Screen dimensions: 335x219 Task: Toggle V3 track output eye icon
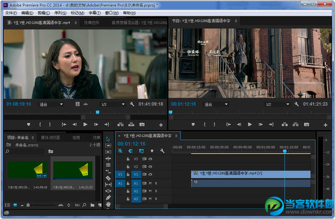pyautogui.click(x=150, y=159)
